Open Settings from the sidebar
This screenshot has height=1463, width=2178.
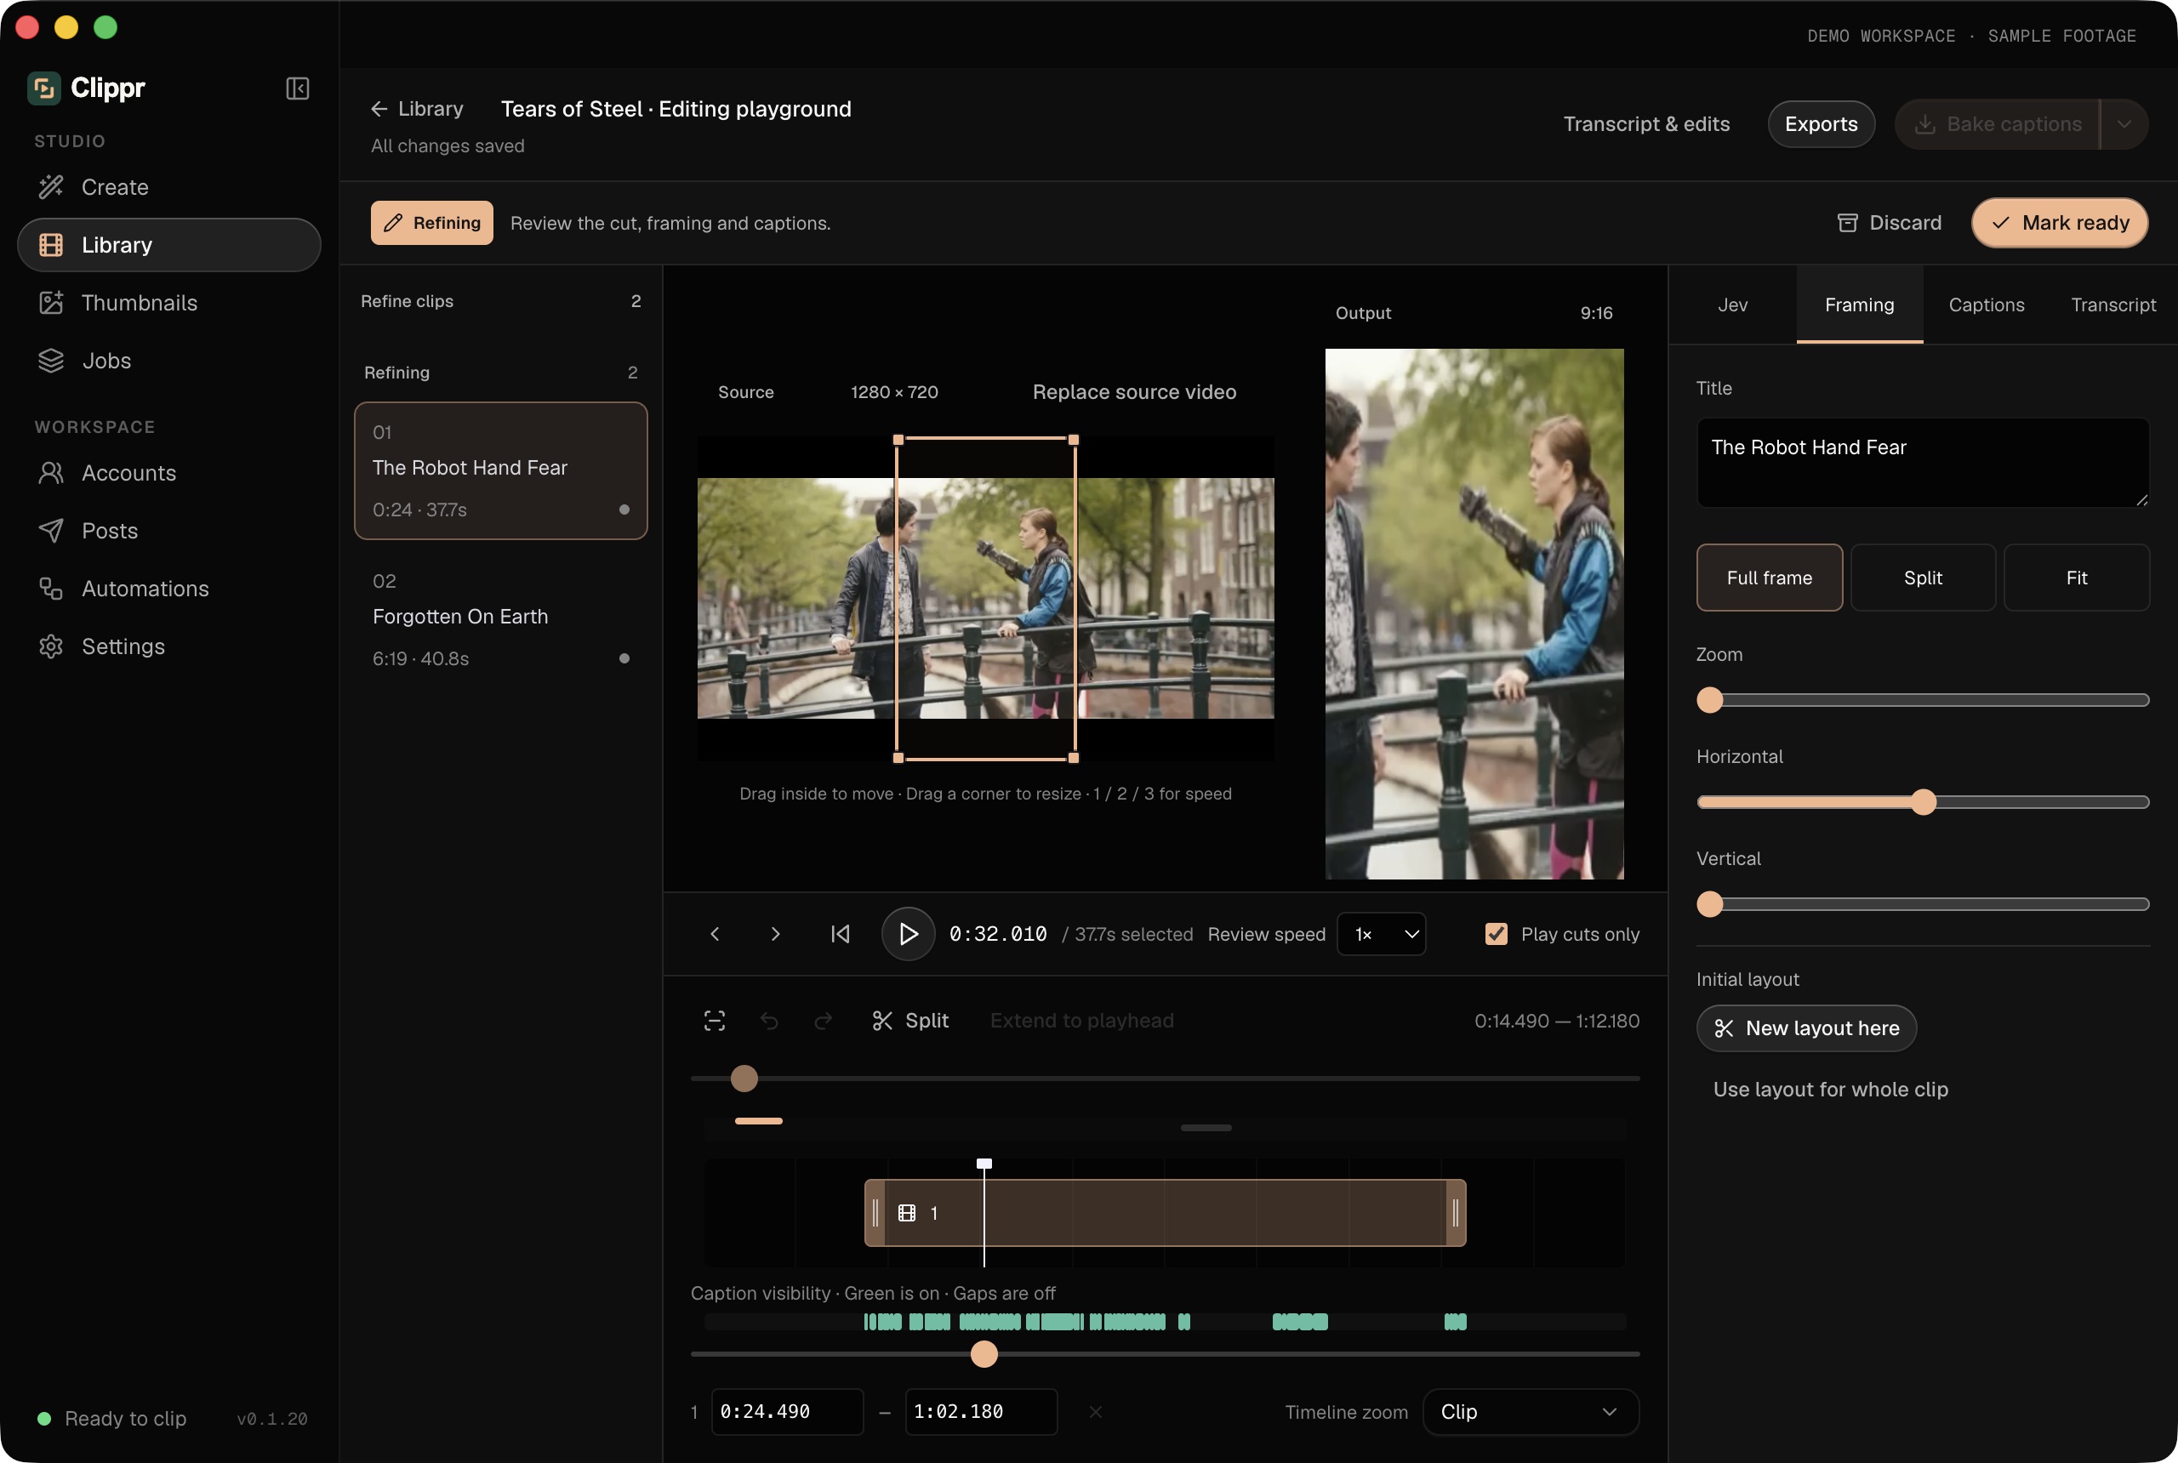(x=169, y=646)
